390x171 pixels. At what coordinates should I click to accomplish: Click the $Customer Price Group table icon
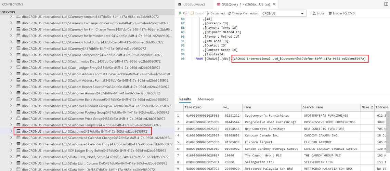[x=18, y=119]
